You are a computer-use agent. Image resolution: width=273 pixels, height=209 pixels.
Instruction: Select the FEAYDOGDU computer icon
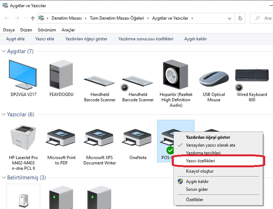pyautogui.click(x=61, y=75)
